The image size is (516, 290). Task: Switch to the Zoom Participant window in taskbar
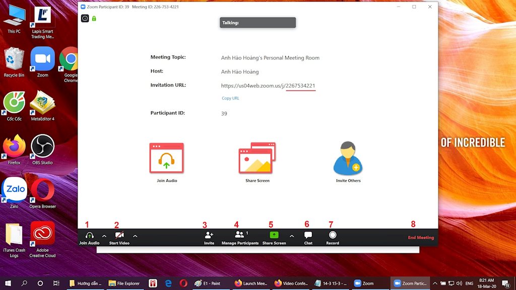click(410, 283)
